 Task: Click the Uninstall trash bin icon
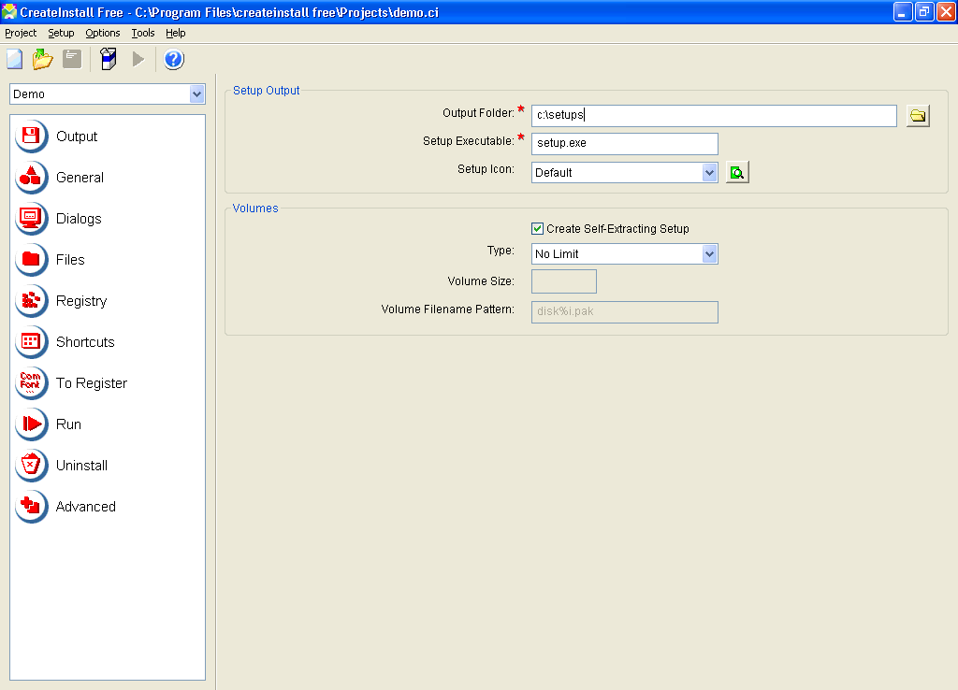point(31,466)
